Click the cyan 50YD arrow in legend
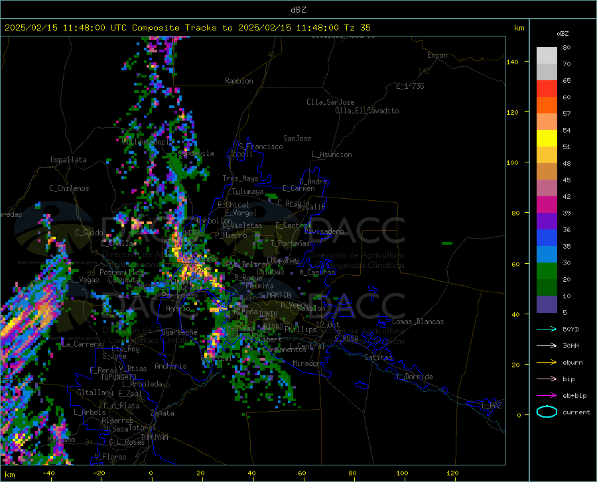The width and height of the screenshot is (597, 482). click(547, 329)
